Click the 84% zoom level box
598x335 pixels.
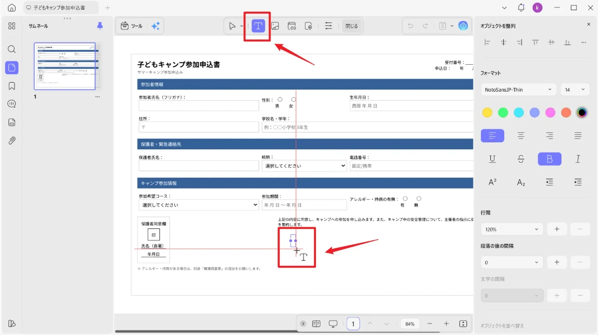tap(410, 324)
